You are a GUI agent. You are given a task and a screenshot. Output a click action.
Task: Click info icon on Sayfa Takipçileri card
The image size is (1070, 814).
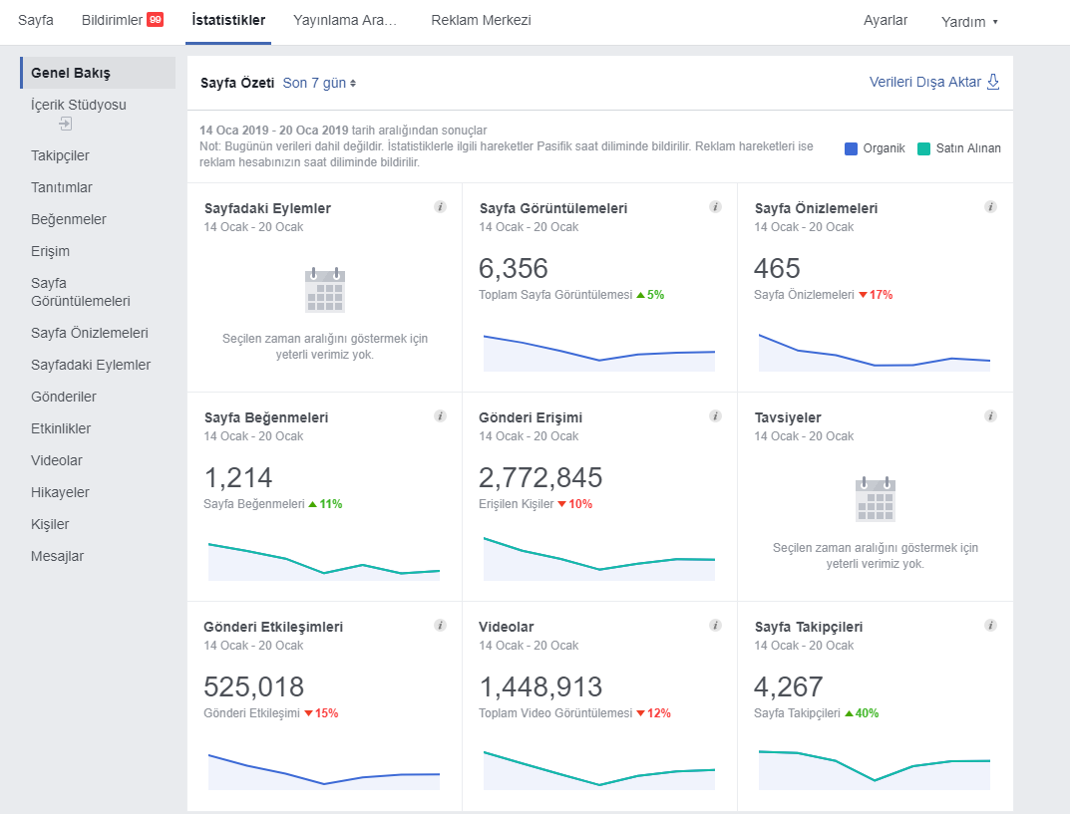(990, 625)
